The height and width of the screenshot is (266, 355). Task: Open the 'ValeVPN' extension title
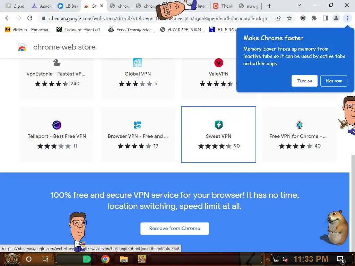[x=218, y=74]
